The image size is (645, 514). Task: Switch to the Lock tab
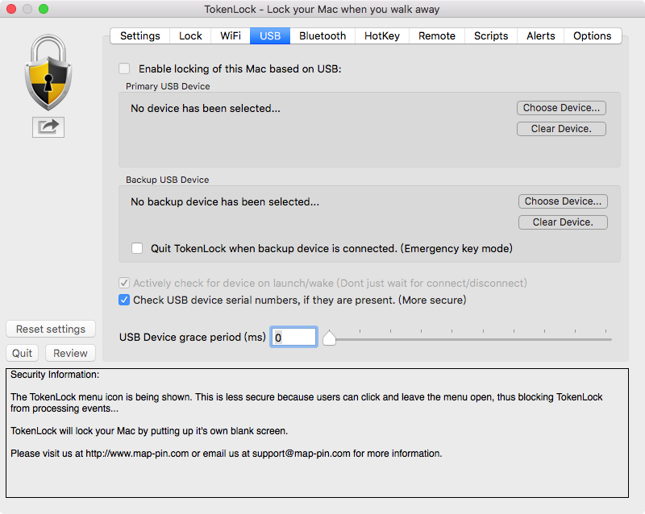(x=190, y=35)
